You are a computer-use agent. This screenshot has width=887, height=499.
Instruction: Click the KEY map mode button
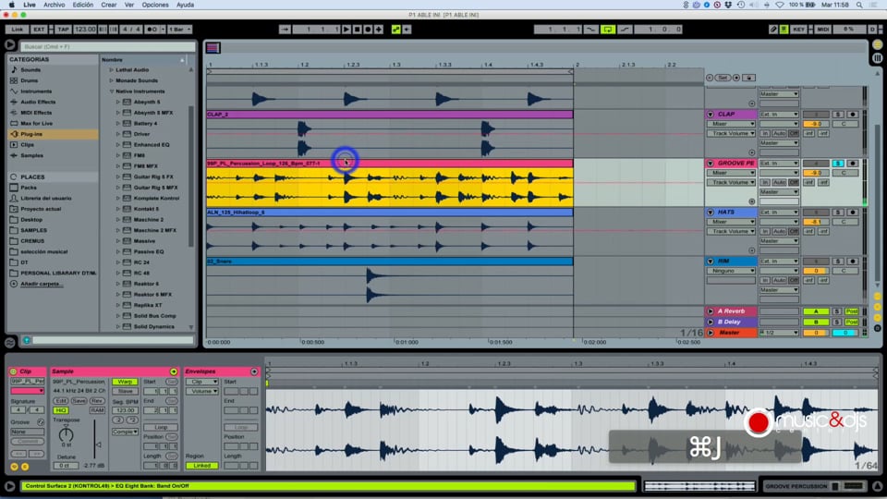tap(798, 30)
